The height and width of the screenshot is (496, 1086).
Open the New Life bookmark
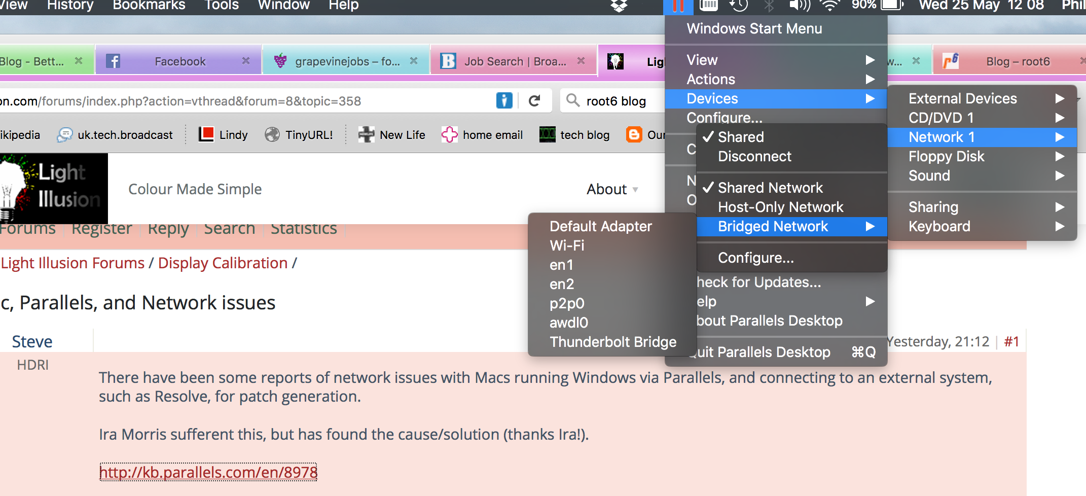(391, 135)
